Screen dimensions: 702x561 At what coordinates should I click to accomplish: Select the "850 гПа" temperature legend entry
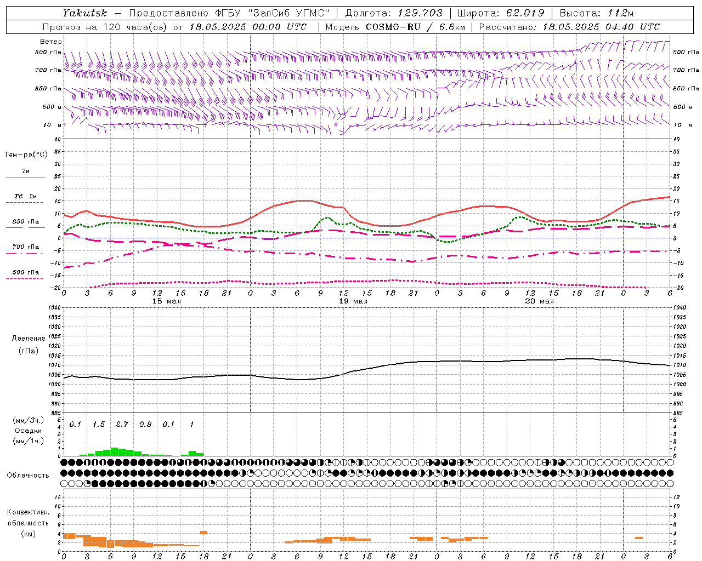pos(26,222)
